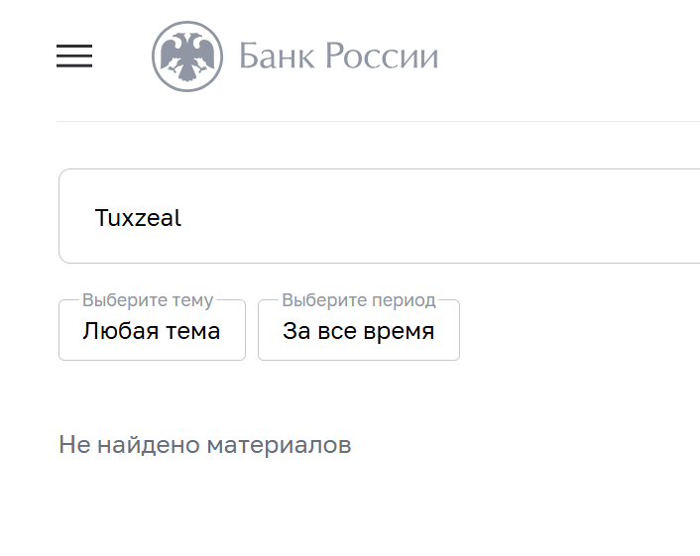The width and height of the screenshot is (700, 556).
Task: Click the Выберите тему field label
Action: click(x=148, y=300)
